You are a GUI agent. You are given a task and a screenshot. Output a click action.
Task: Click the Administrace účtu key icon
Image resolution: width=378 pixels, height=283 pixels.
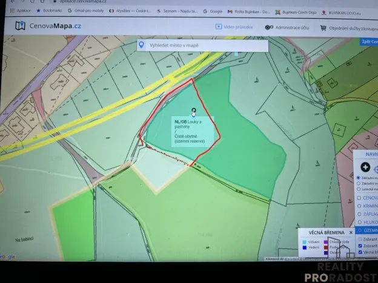click(x=268, y=27)
